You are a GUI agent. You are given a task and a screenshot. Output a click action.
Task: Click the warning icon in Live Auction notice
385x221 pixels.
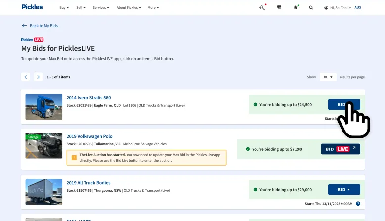(74, 158)
